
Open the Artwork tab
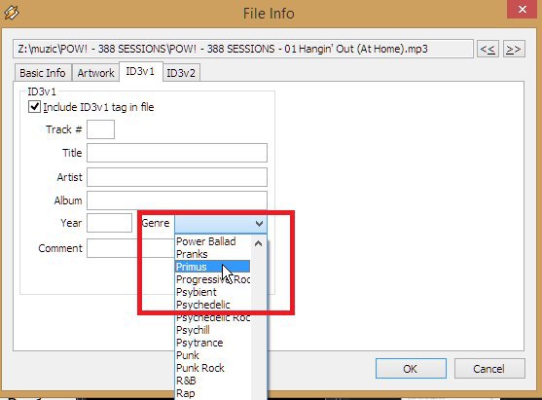point(95,73)
